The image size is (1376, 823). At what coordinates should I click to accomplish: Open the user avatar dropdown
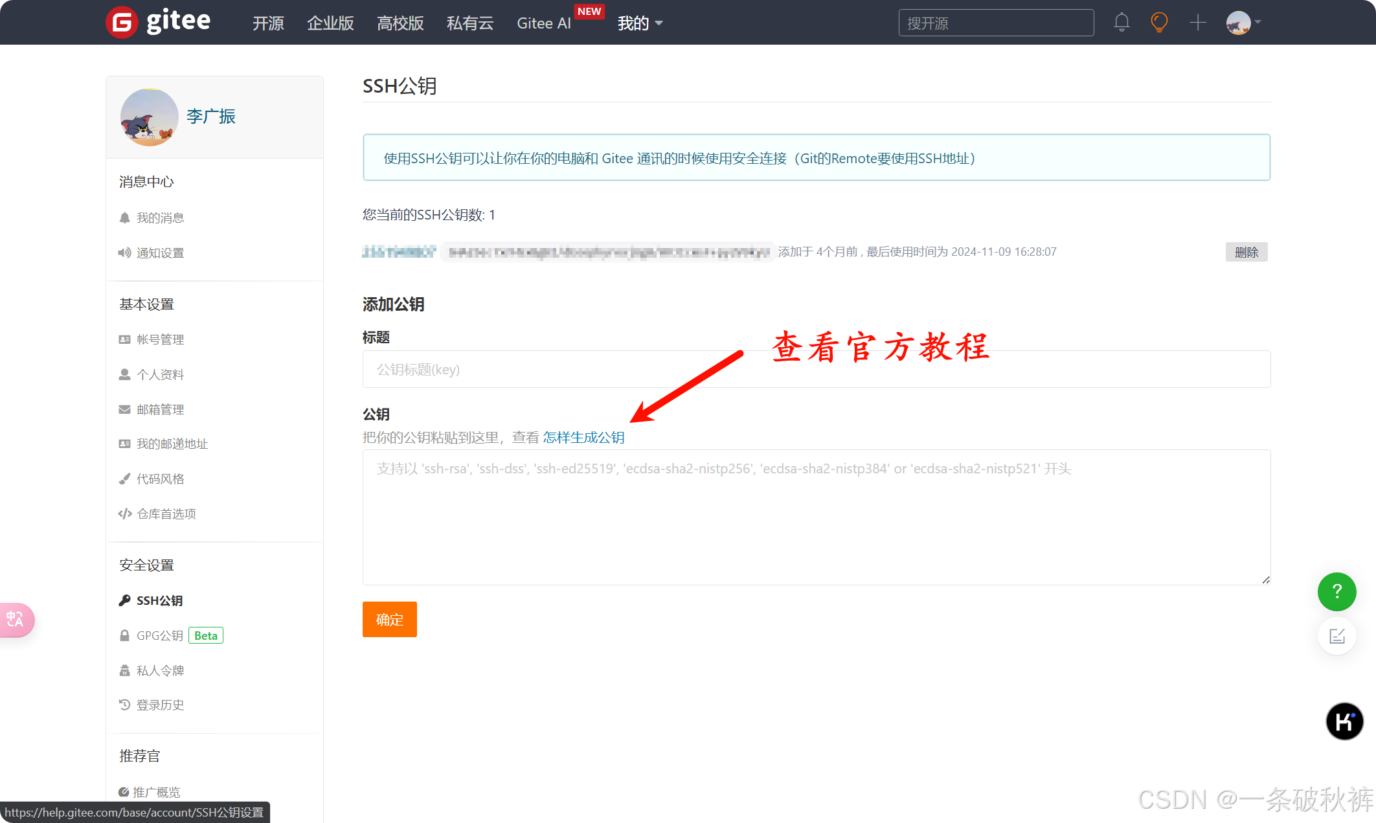pos(1243,23)
